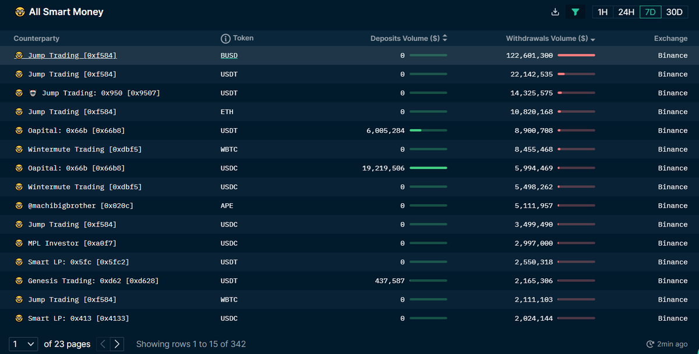Click the smart money icon beside Smart LP: 0x413
The width and height of the screenshot is (699, 354).
pyautogui.click(x=19, y=318)
